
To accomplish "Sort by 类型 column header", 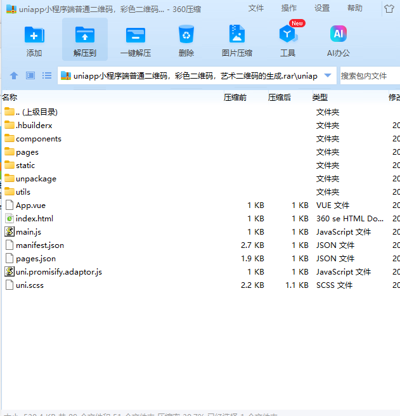I will (320, 98).
